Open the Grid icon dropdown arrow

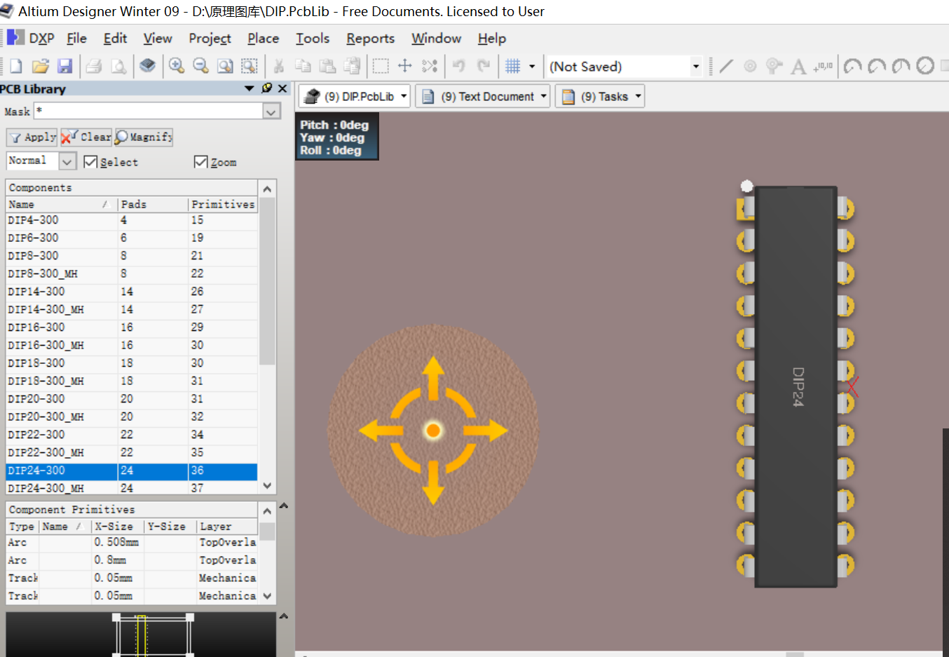pyautogui.click(x=532, y=66)
